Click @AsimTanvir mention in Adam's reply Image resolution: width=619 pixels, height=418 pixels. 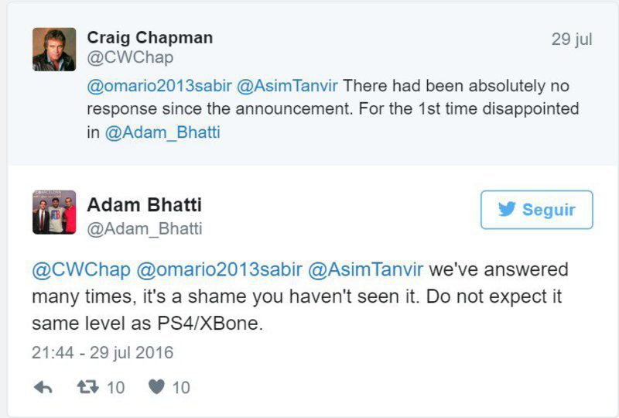tap(366, 270)
